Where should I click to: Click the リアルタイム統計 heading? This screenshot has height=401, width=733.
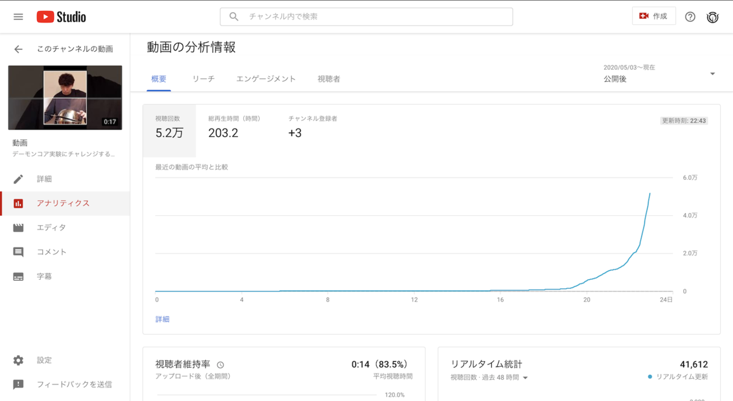click(x=487, y=364)
